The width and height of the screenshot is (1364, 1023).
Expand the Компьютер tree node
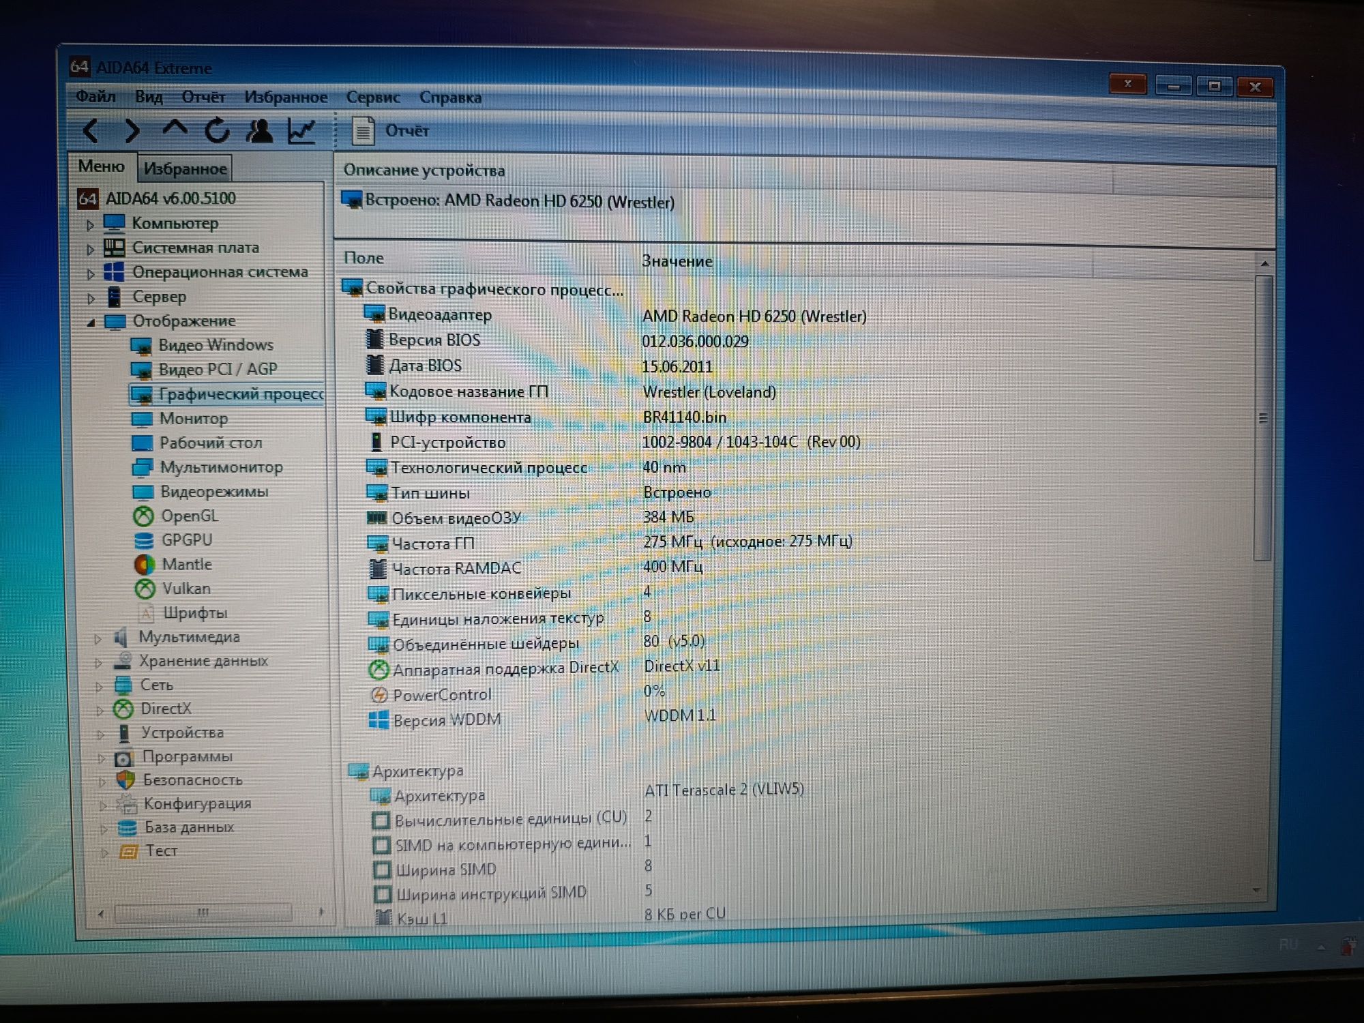[90, 224]
